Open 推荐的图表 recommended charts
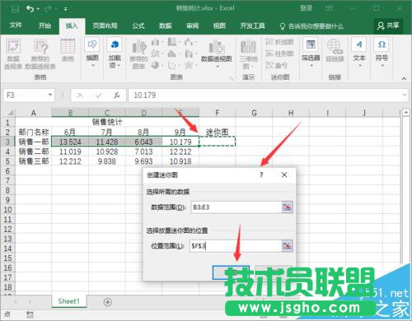This screenshot has height=321, width=412. (138, 54)
